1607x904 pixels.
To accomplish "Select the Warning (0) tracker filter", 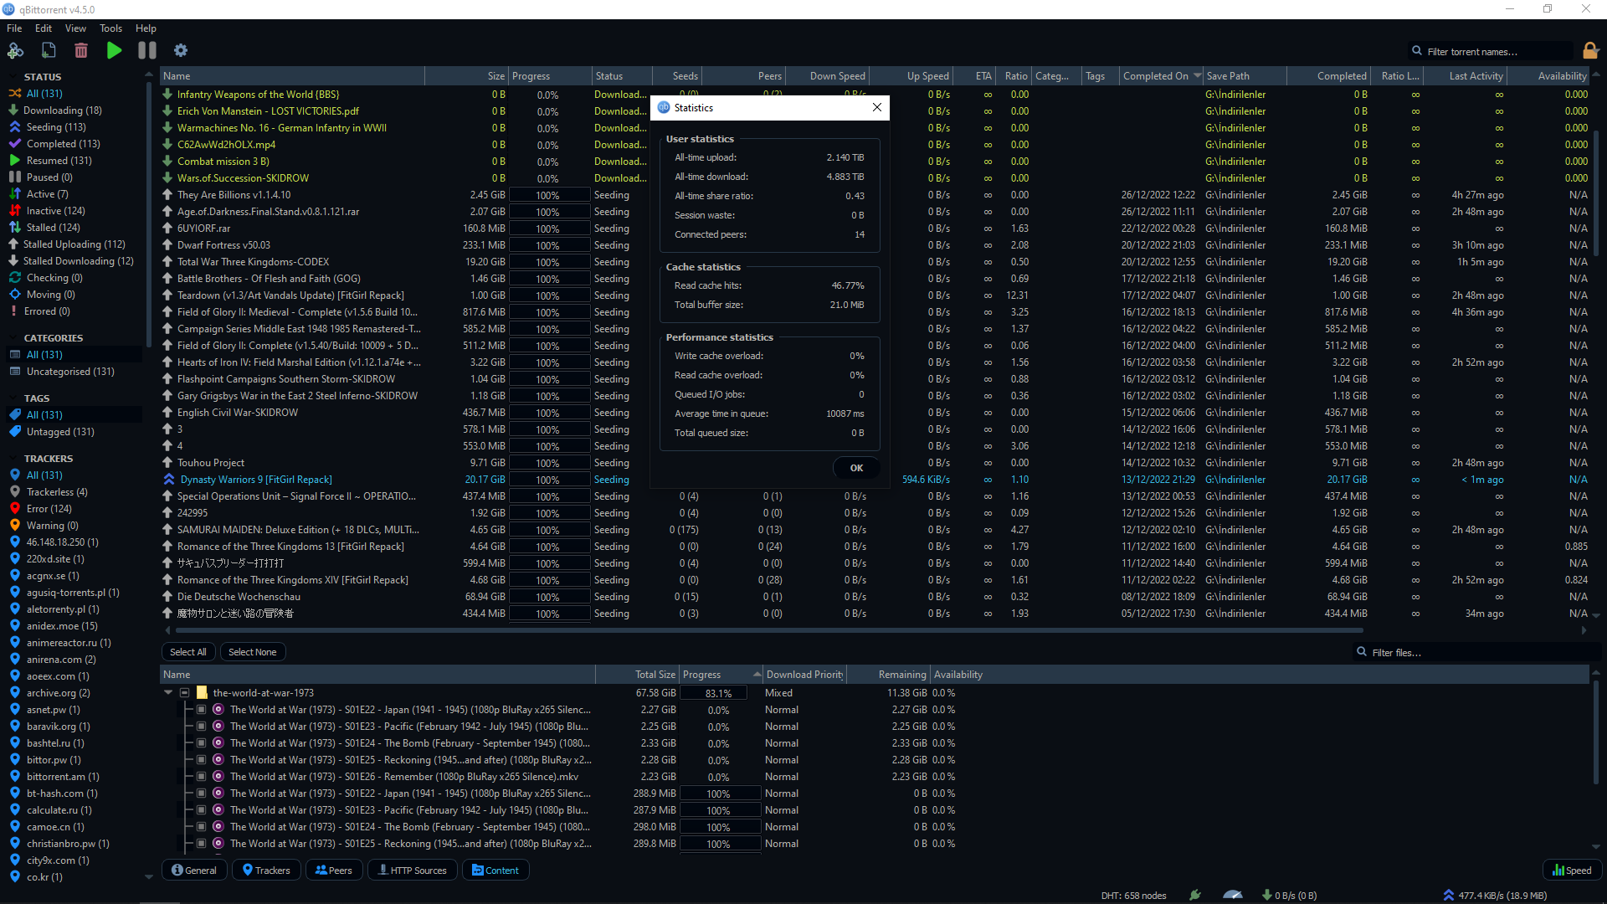I will pos(52,526).
